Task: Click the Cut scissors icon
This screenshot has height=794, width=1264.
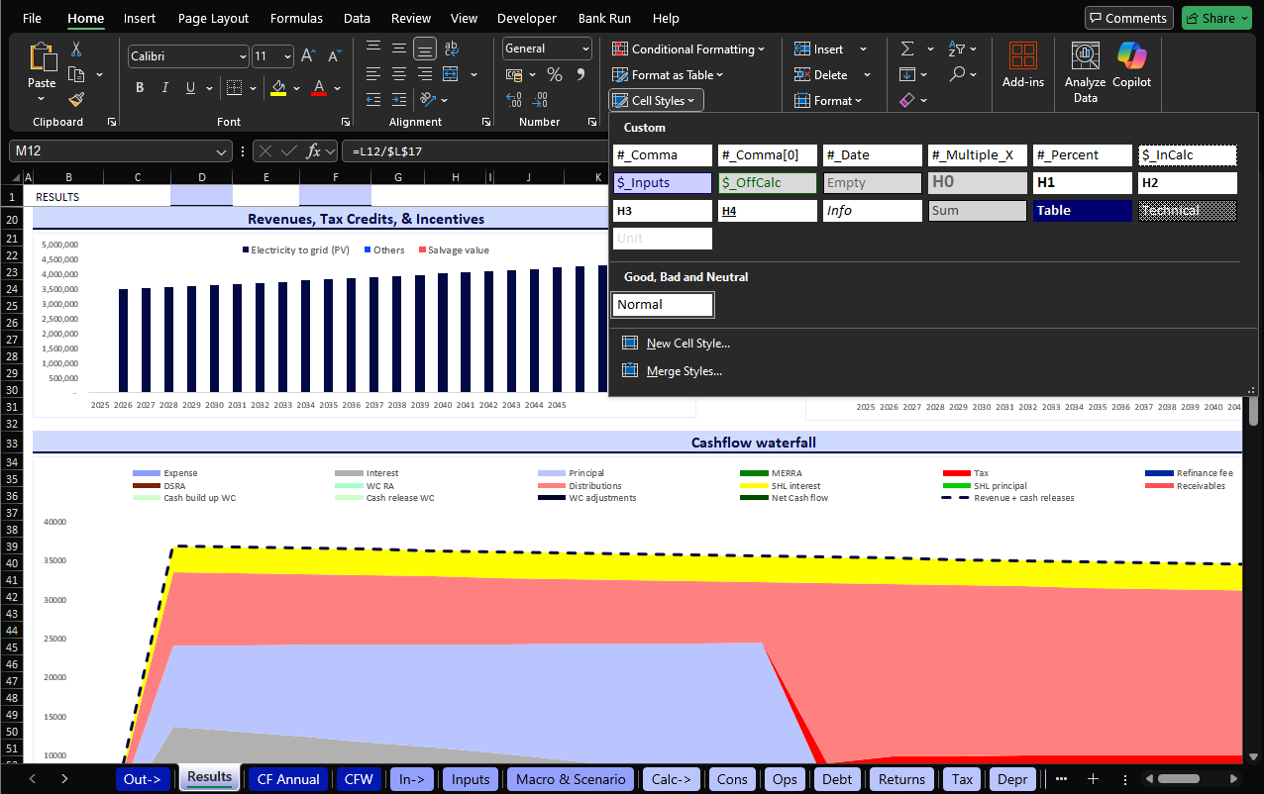Action: click(76, 50)
